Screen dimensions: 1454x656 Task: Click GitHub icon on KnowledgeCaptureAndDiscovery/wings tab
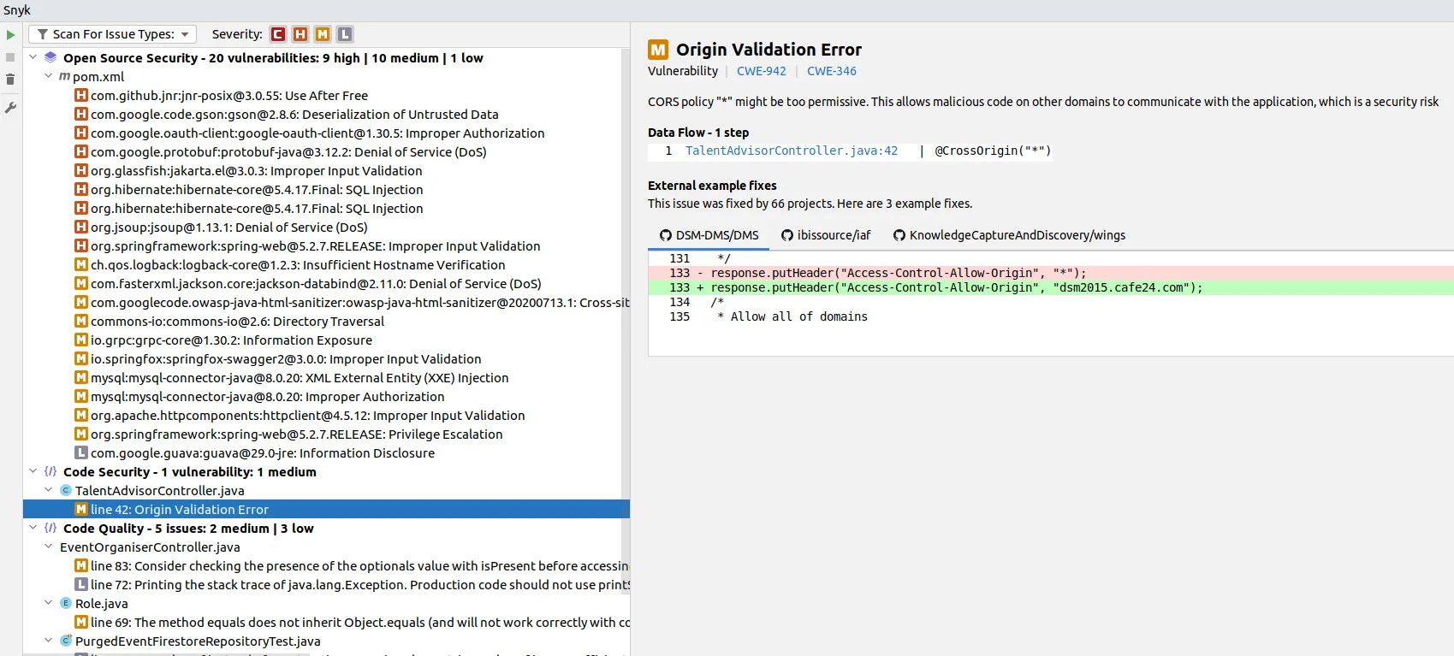pos(899,235)
